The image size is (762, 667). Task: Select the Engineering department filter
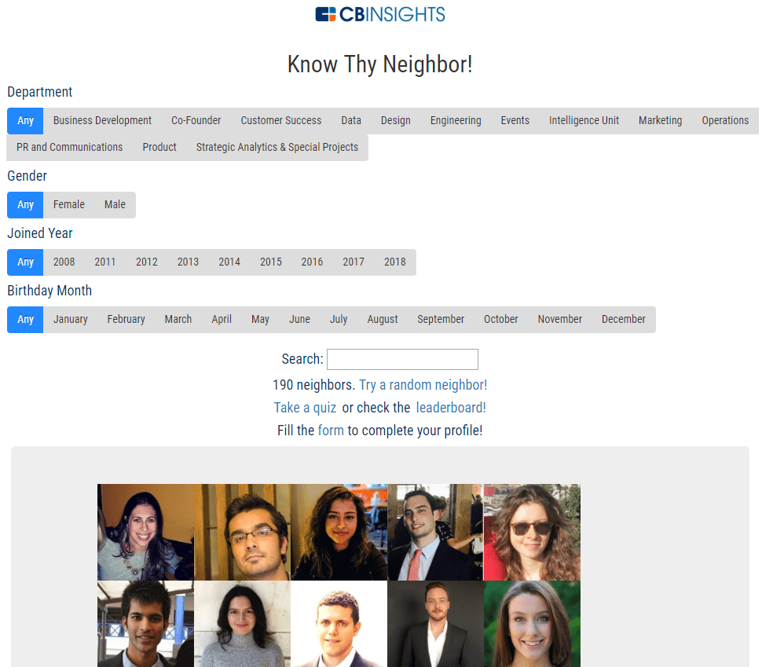click(x=456, y=120)
